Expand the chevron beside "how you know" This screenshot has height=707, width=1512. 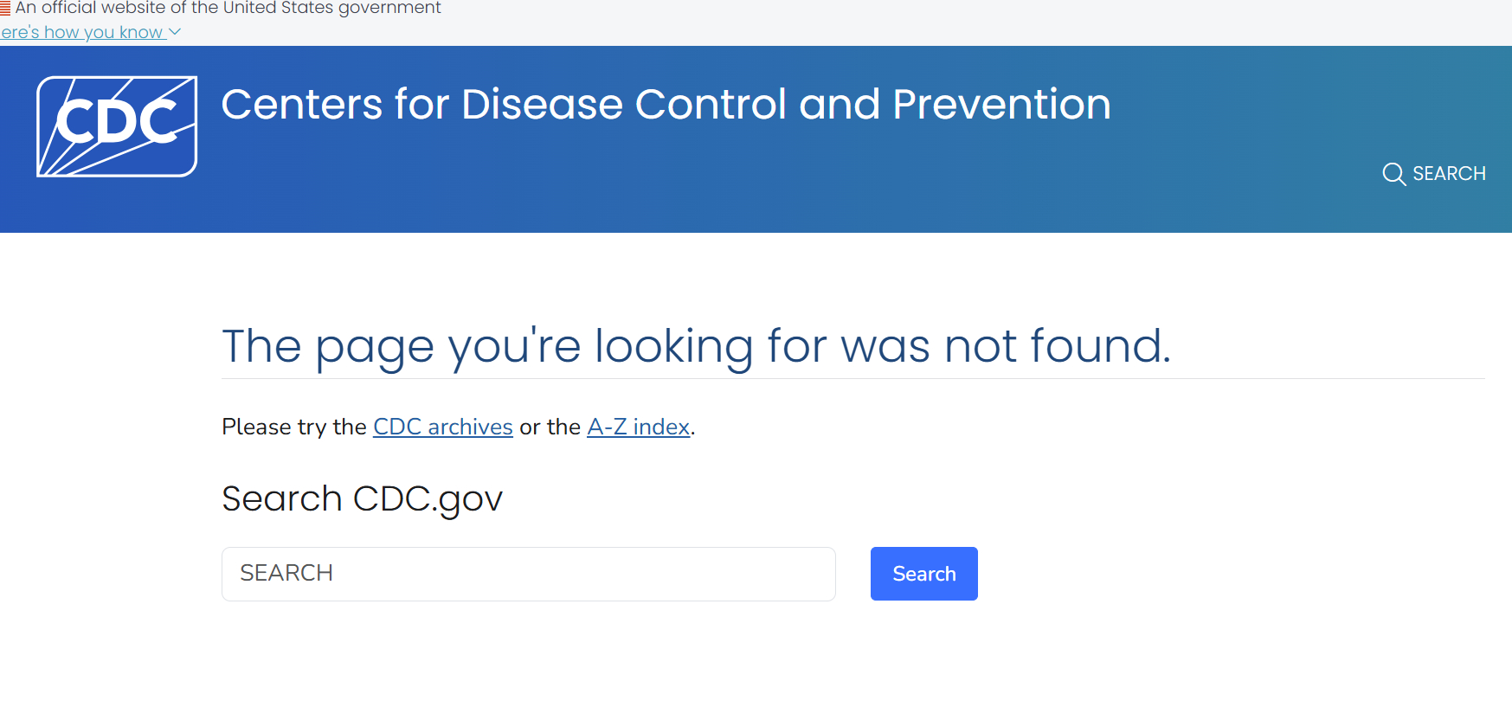[x=175, y=32]
